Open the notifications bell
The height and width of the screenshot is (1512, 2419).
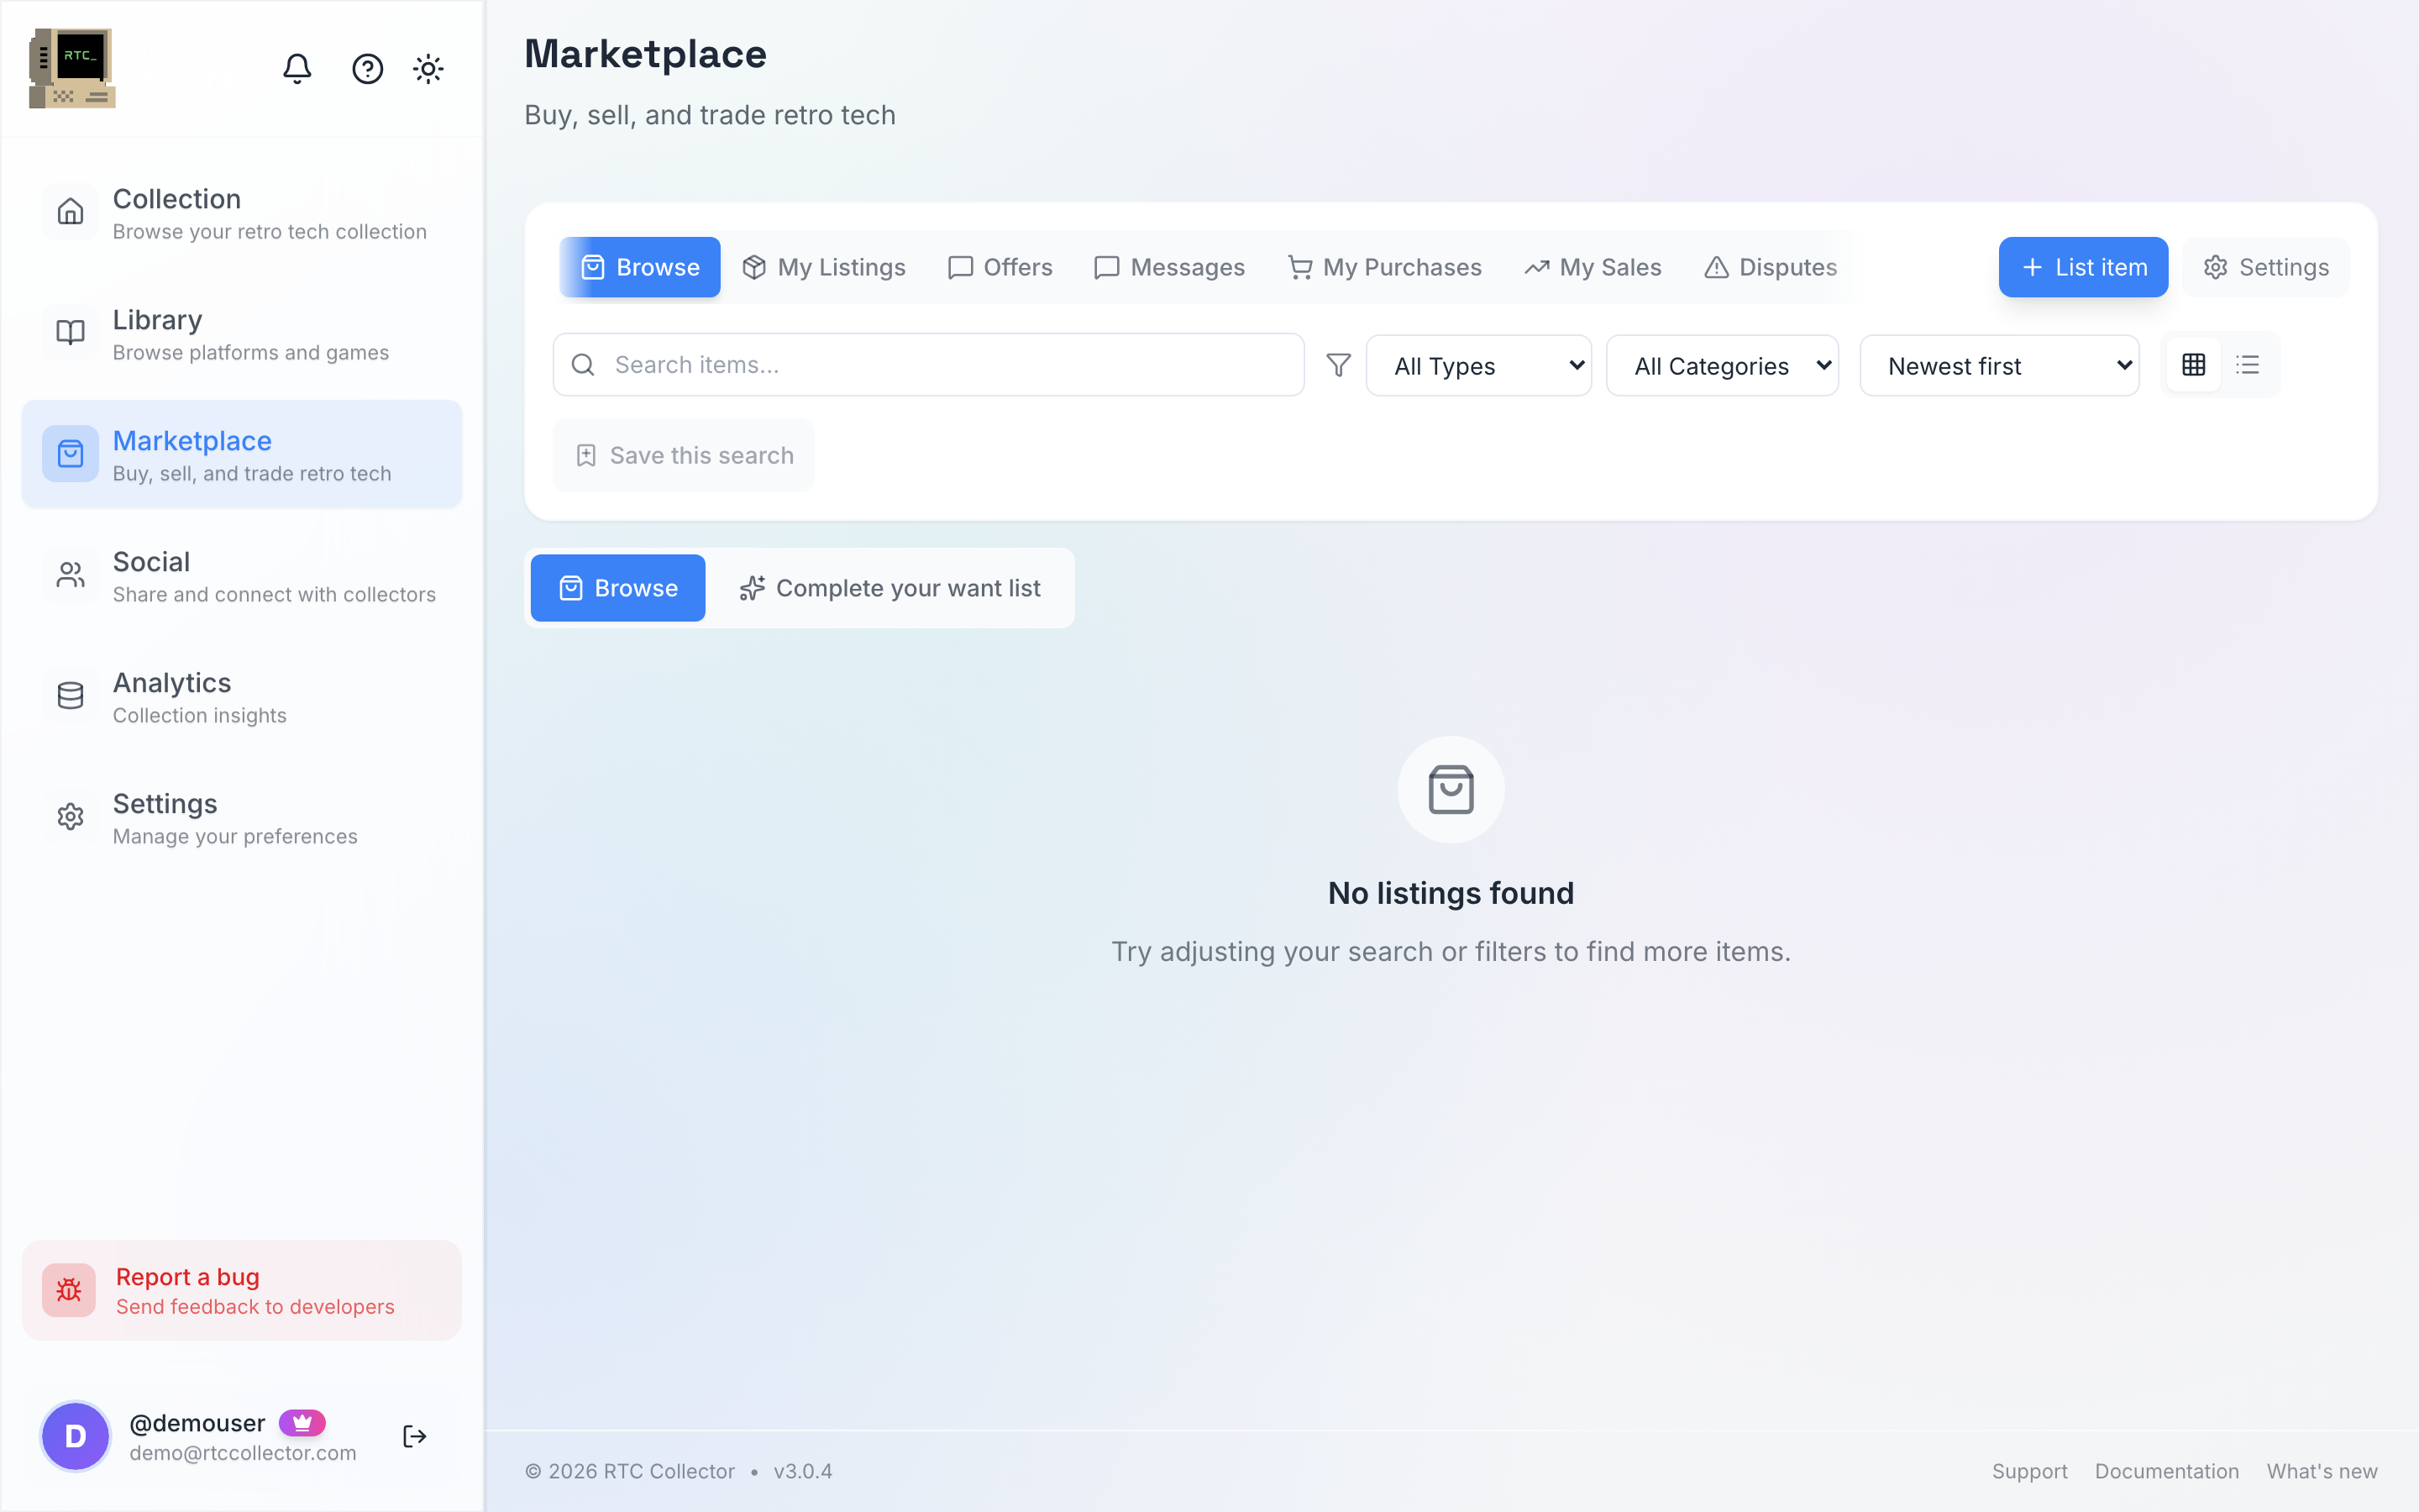[296, 68]
